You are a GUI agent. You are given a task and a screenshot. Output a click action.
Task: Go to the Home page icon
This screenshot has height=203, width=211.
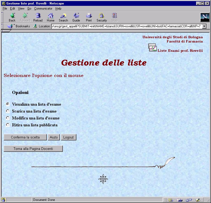(51, 17)
